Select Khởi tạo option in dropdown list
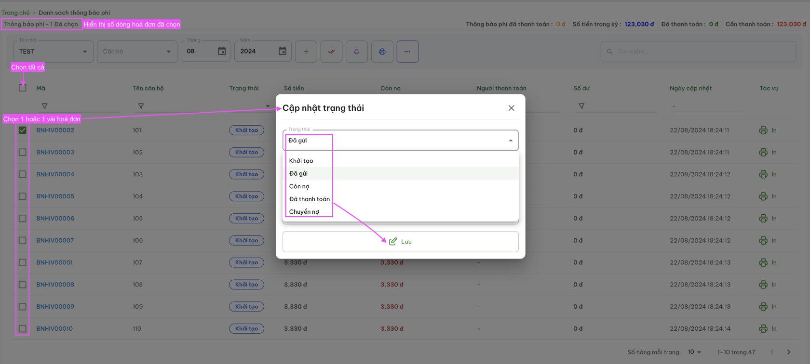810x364 pixels. click(401, 161)
